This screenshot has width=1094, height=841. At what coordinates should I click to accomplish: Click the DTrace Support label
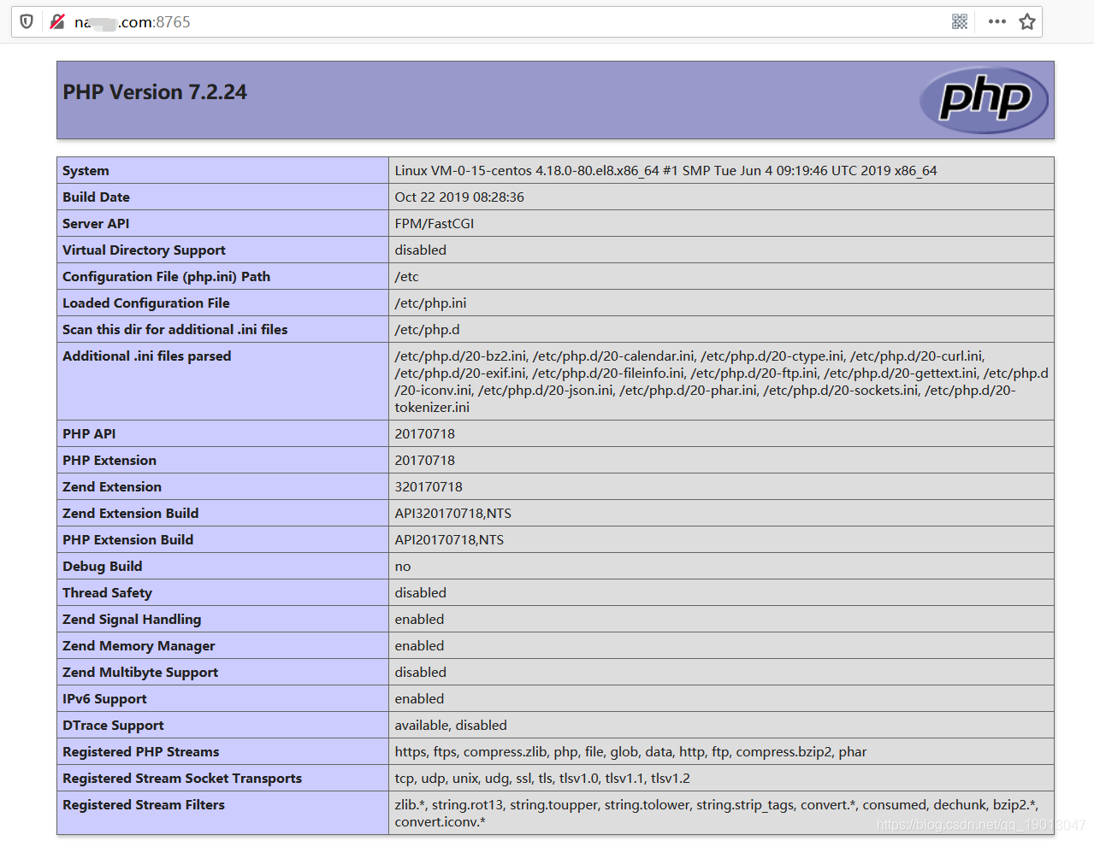pyautogui.click(x=113, y=726)
